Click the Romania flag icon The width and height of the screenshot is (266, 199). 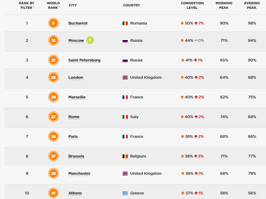click(x=125, y=23)
